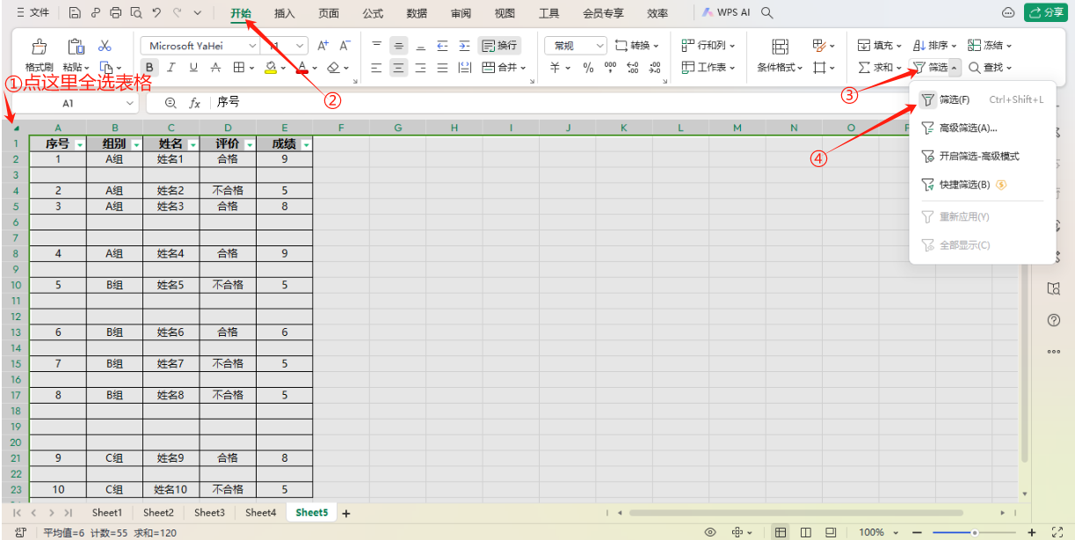Viewport: 1075px width, 540px height.
Task: Open the filter dropdown on 序号 header
Action: pyautogui.click(x=80, y=144)
